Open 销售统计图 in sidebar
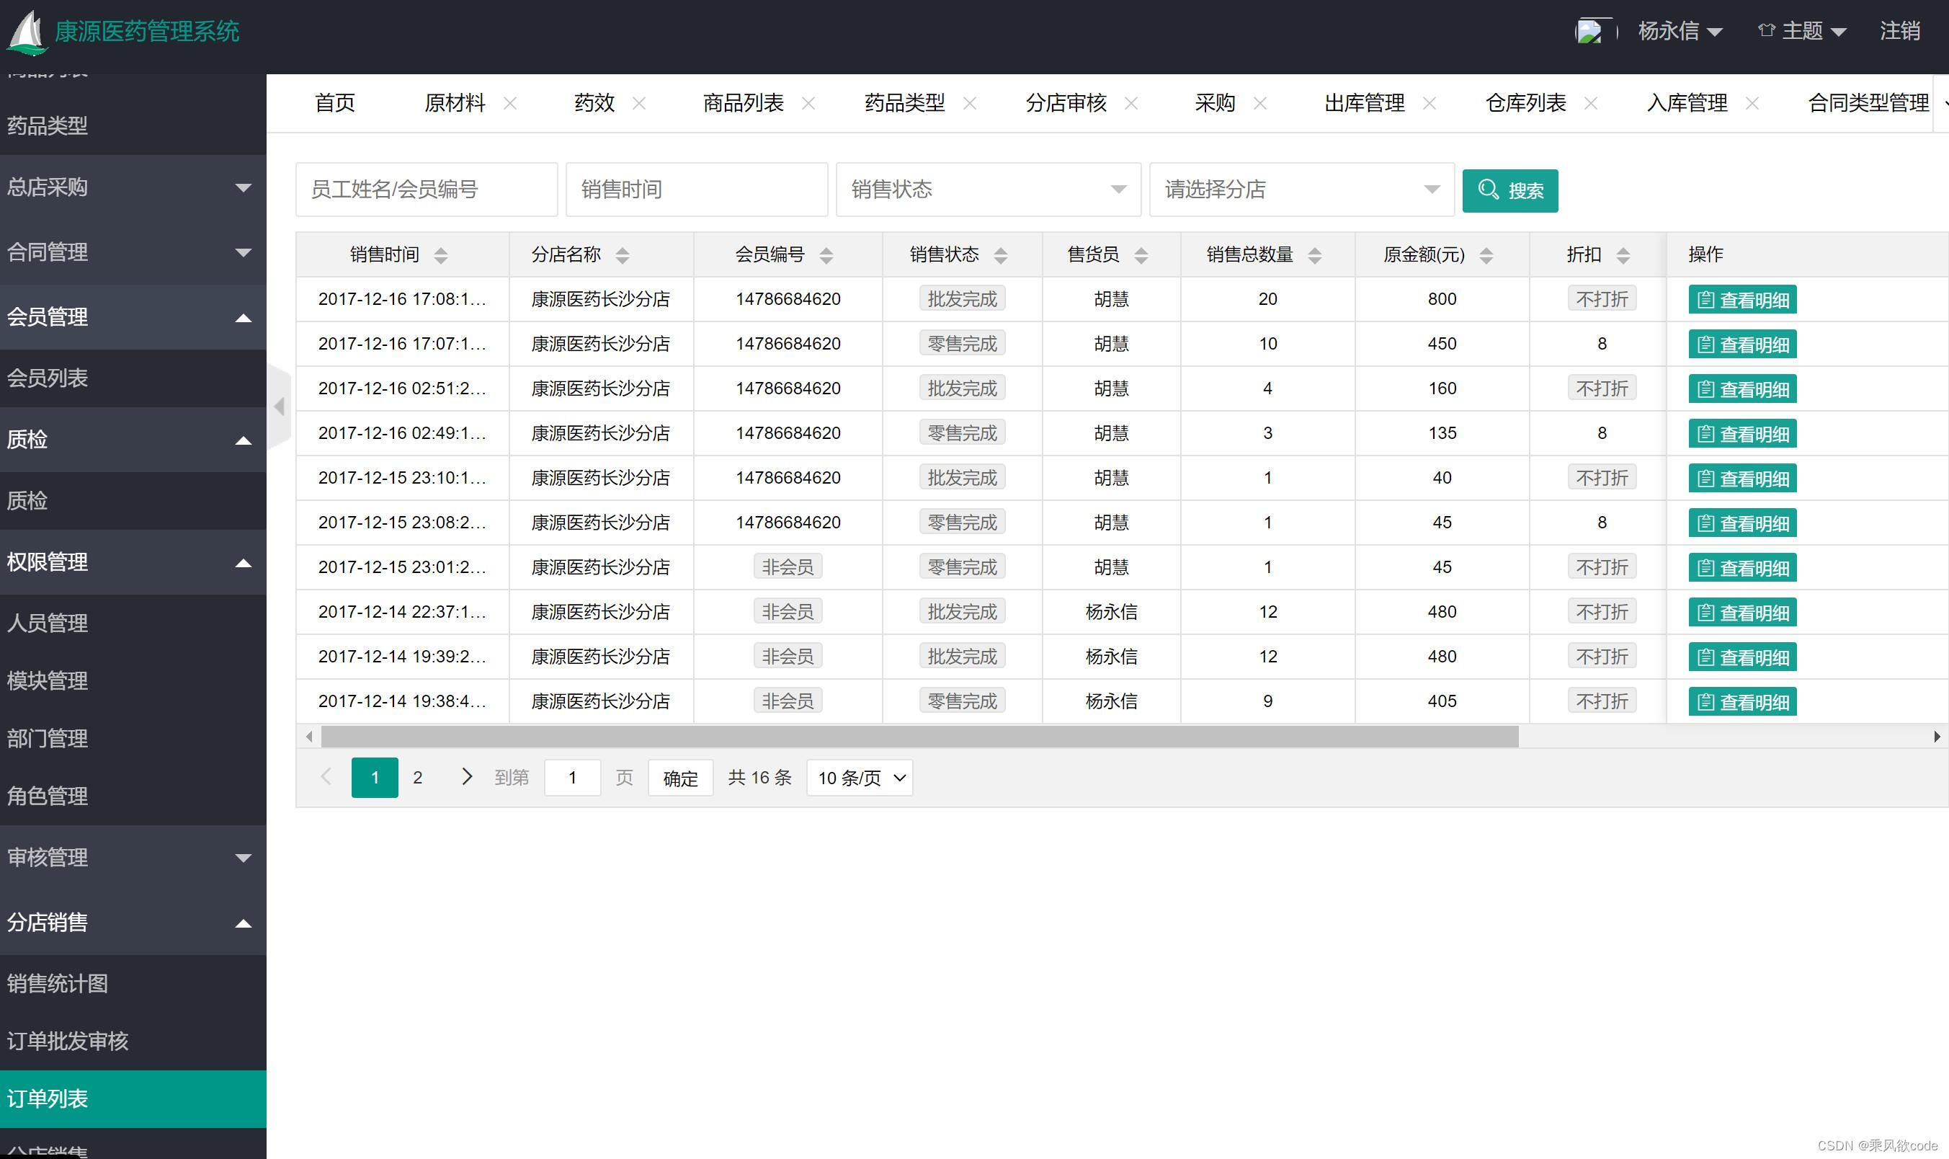 pyautogui.click(x=58, y=983)
